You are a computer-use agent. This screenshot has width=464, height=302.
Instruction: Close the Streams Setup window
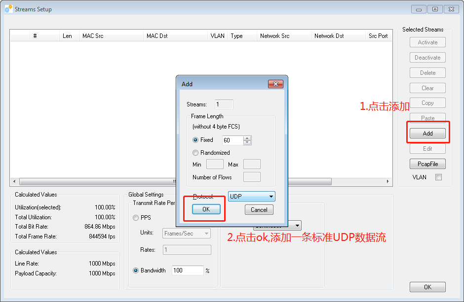point(451,9)
